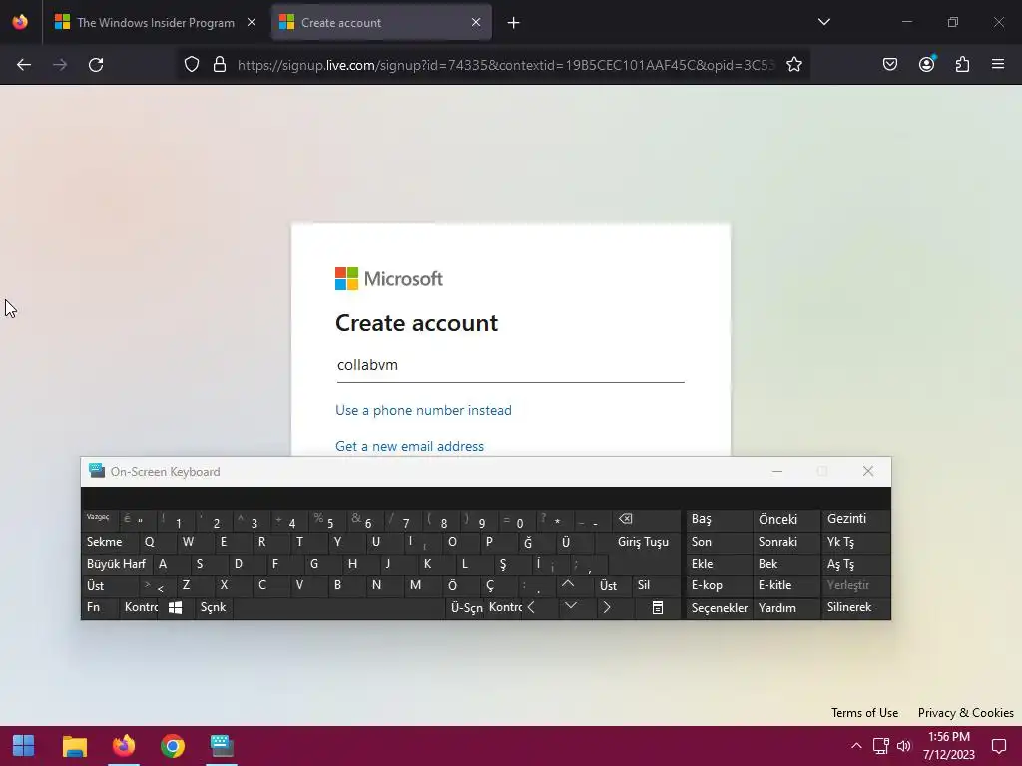Click Get a new email address
Image resolution: width=1022 pixels, height=766 pixels.
click(x=409, y=446)
